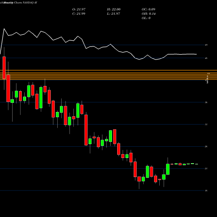Click the high value 'H: 22.00'

click(x=114, y=10)
